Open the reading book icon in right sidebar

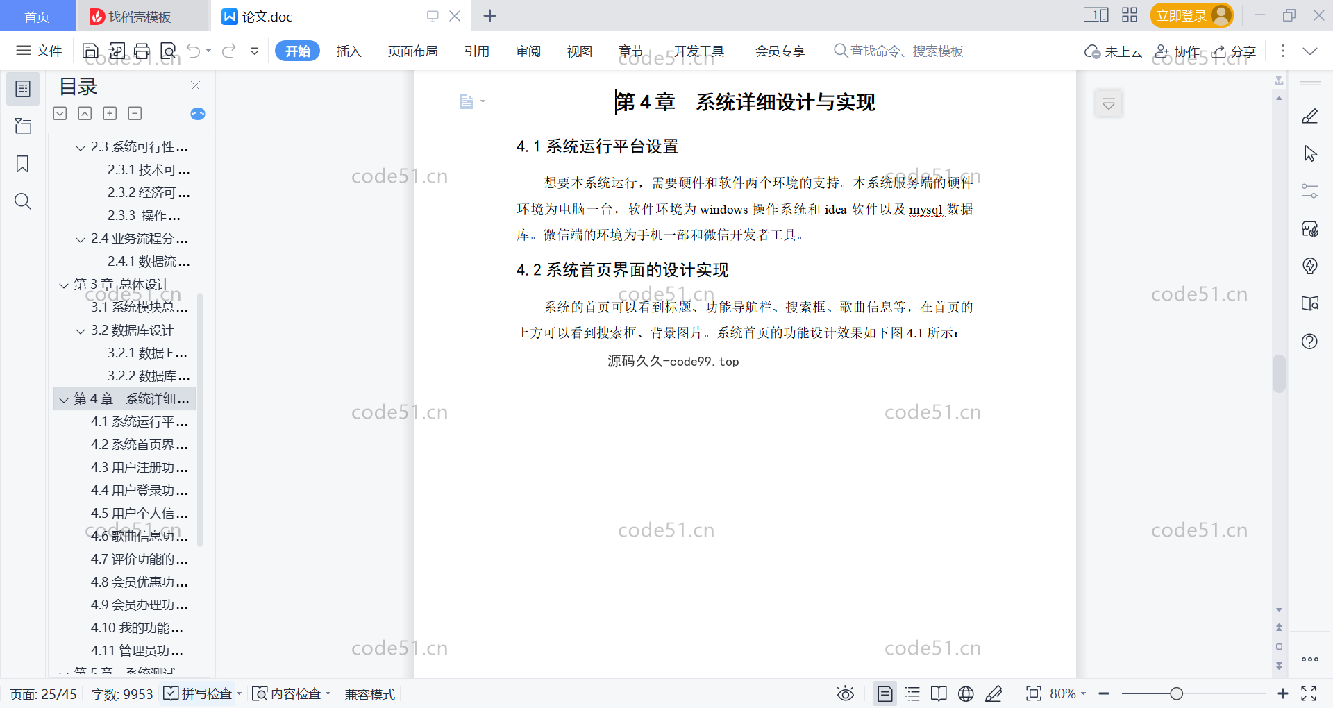[1310, 303]
